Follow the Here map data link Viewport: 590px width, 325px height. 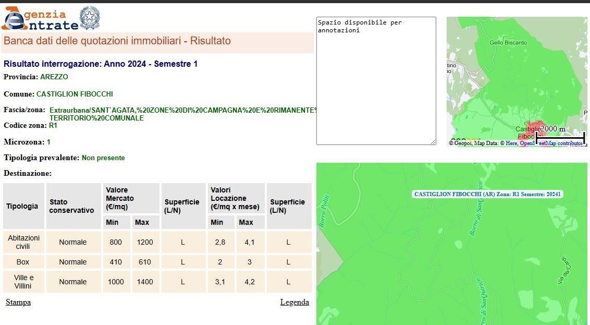511,143
